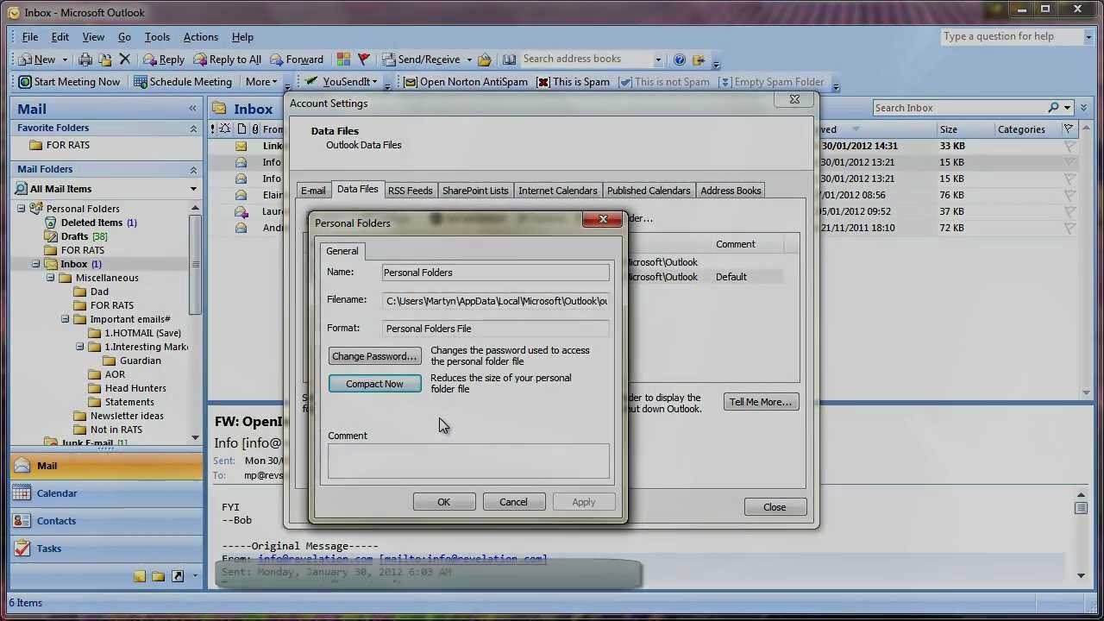Click Open Norton AntiSpam
1104x621 pixels.
466,82
